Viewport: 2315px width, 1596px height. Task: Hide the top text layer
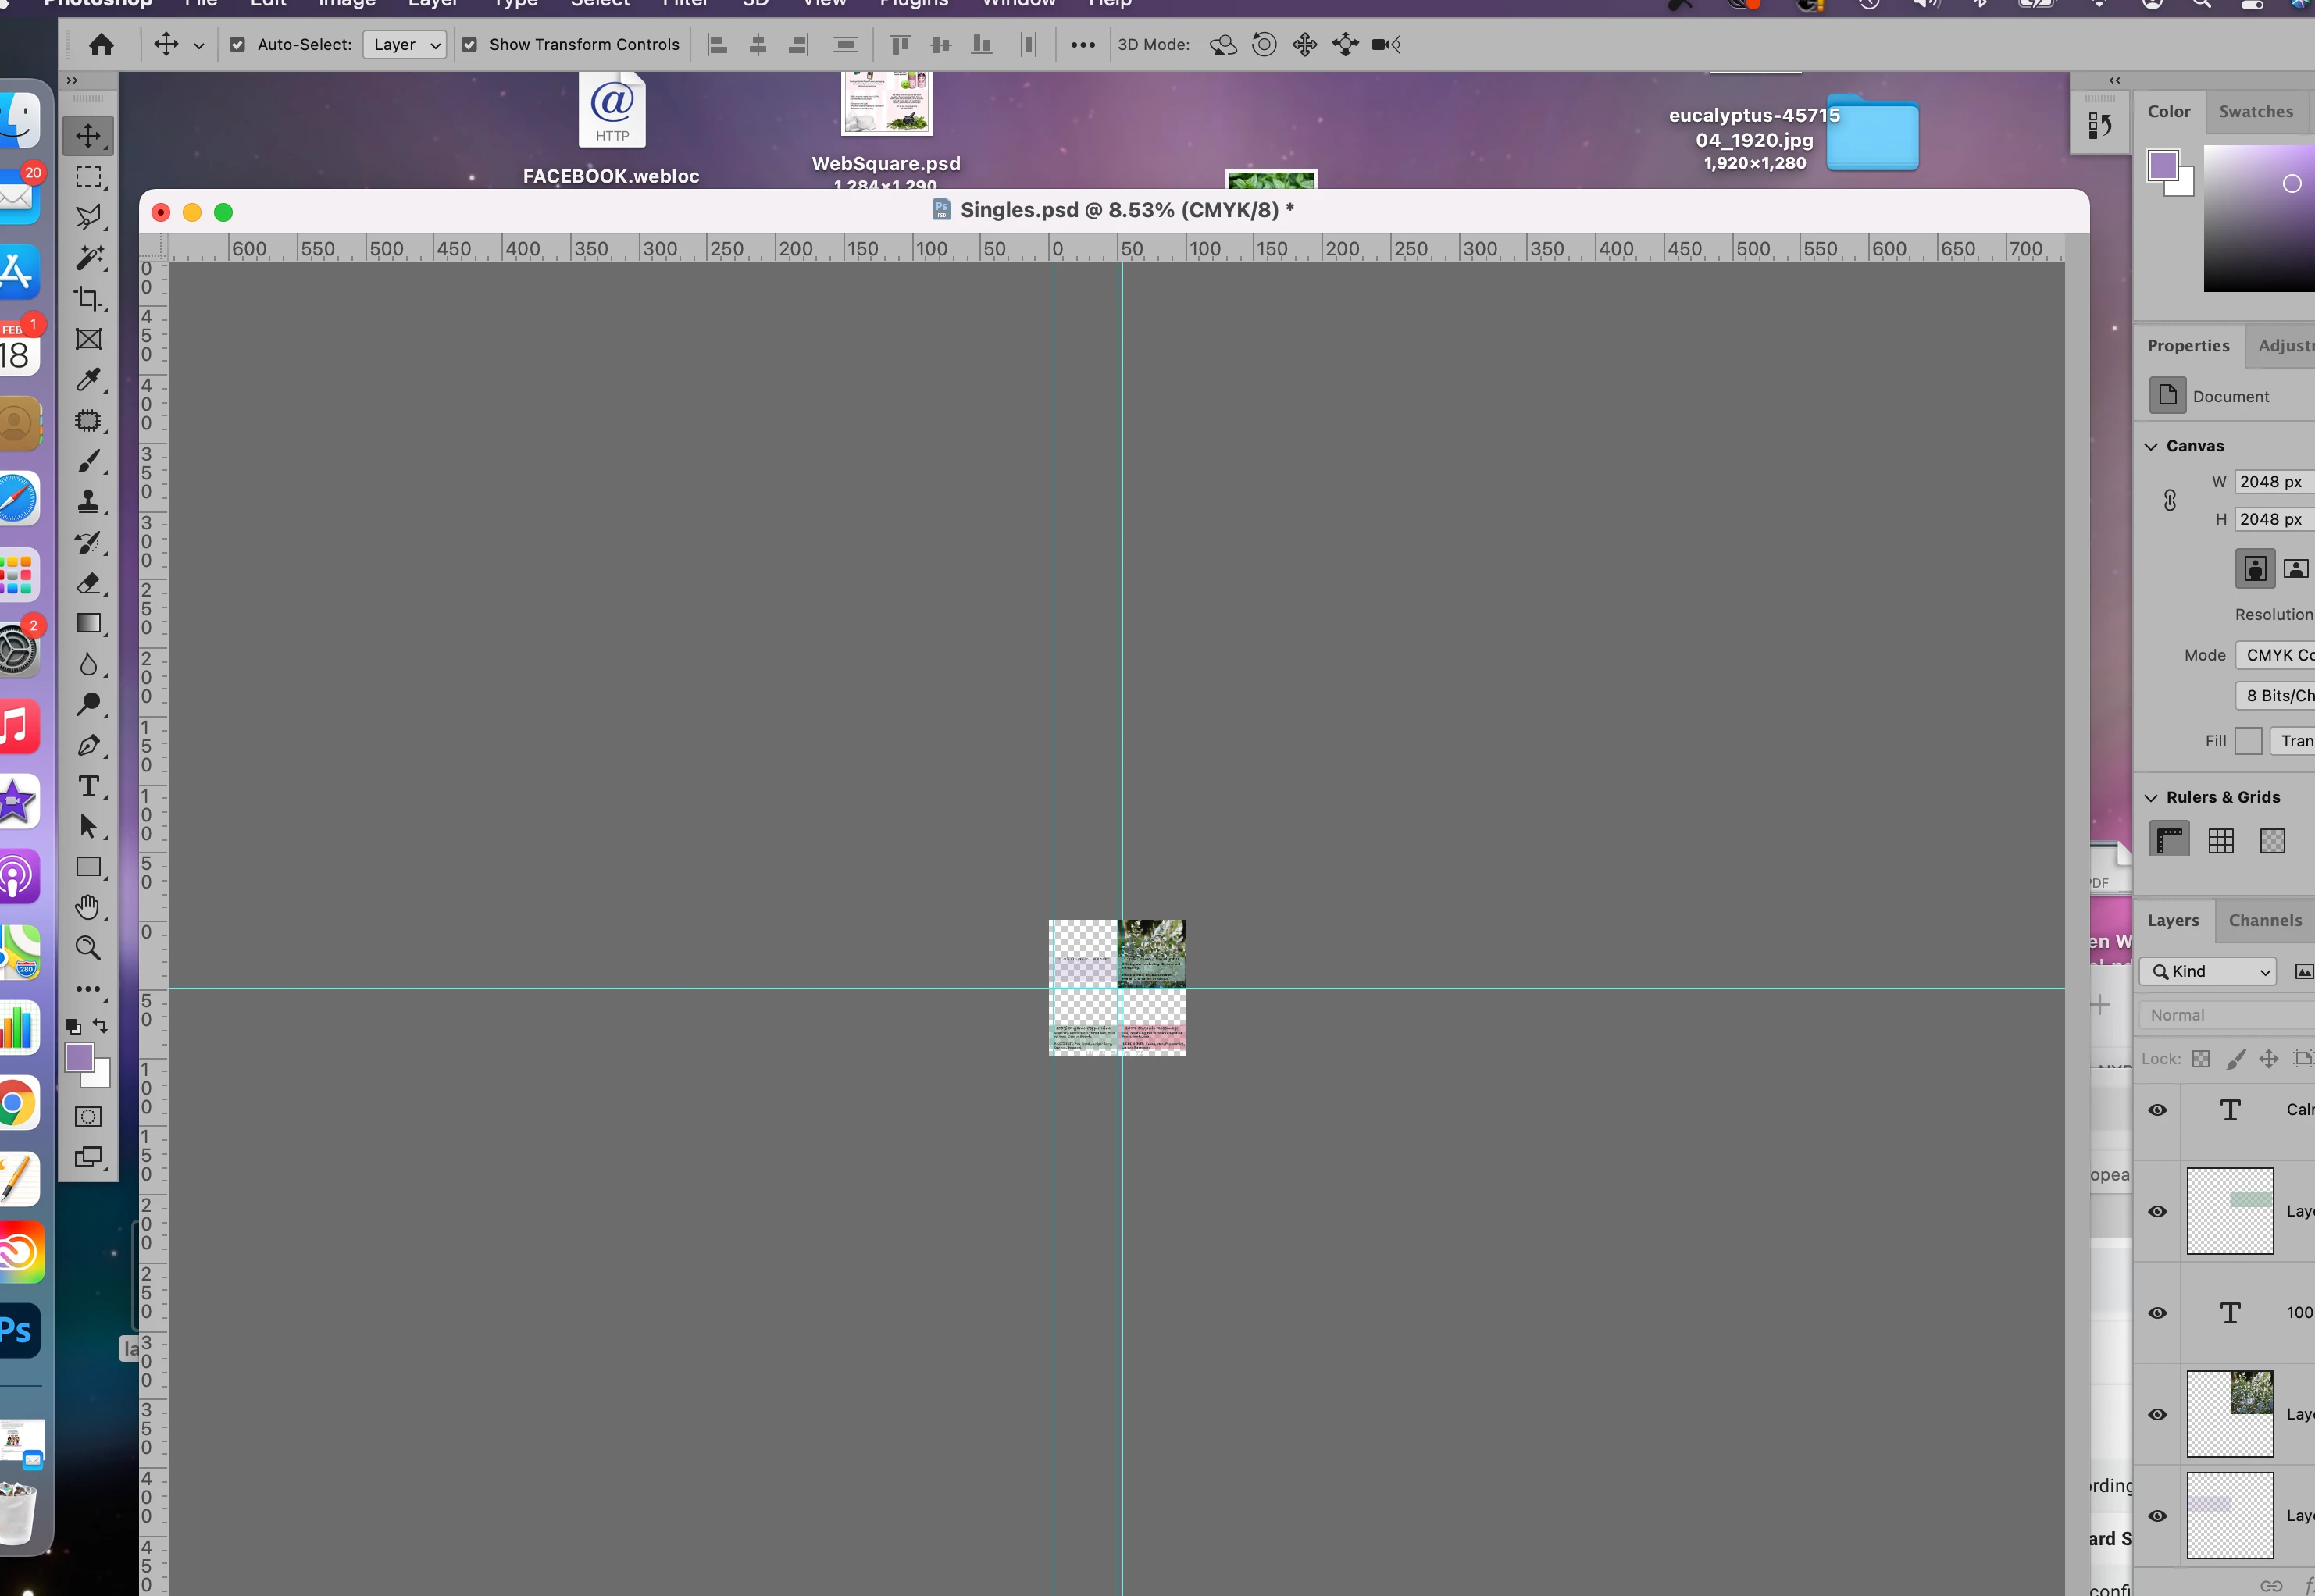coord(2158,1110)
